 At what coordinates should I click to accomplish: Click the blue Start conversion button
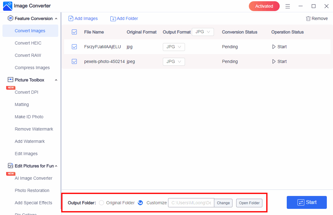pos(306,202)
